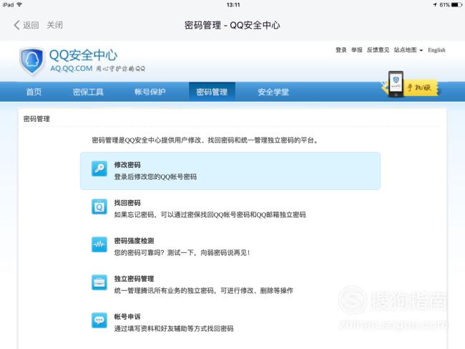The width and height of the screenshot is (465, 349).
Task: Open the 独立密码管理 heading
Action: pyautogui.click(x=134, y=279)
